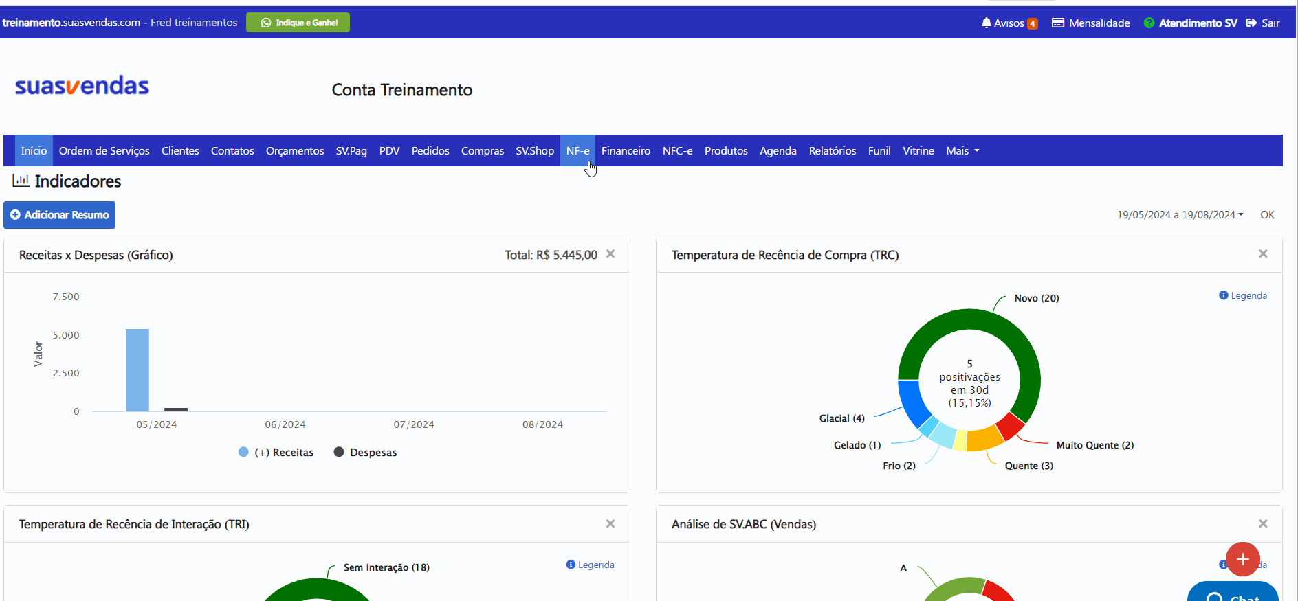This screenshot has width=1298, height=601.
Task: Click Adicionar Resumo button
Action: click(x=59, y=215)
